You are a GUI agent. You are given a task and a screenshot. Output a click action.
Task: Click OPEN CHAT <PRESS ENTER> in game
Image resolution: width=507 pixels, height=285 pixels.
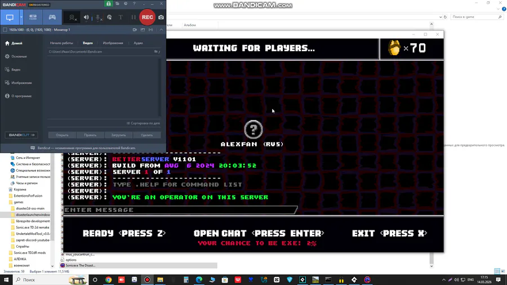coord(259,233)
